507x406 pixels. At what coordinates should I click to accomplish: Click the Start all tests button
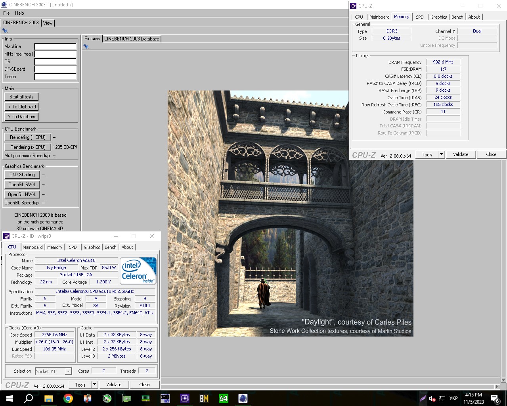click(22, 97)
